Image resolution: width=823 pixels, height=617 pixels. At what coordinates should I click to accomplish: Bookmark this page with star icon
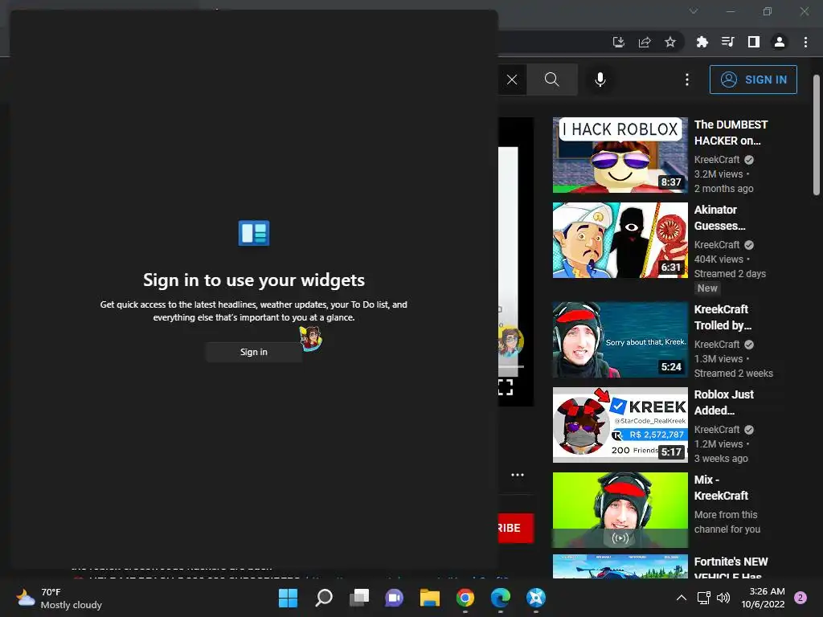(670, 42)
